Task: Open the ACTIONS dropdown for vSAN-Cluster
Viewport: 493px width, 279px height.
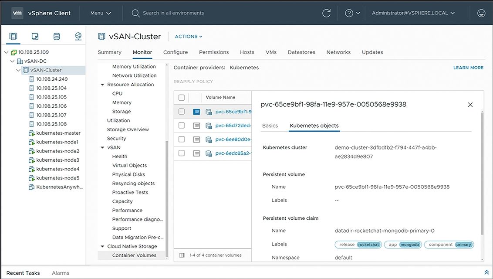Action: coord(189,37)
